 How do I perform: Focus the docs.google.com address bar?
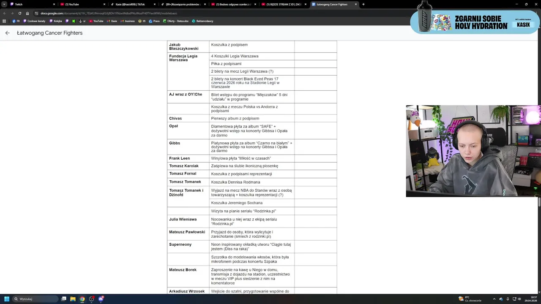coord(220,13)
